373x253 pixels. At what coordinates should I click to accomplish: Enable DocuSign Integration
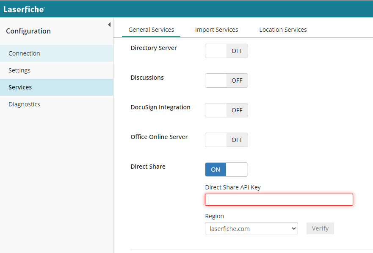pyautogui.click(x=227, y=110)
